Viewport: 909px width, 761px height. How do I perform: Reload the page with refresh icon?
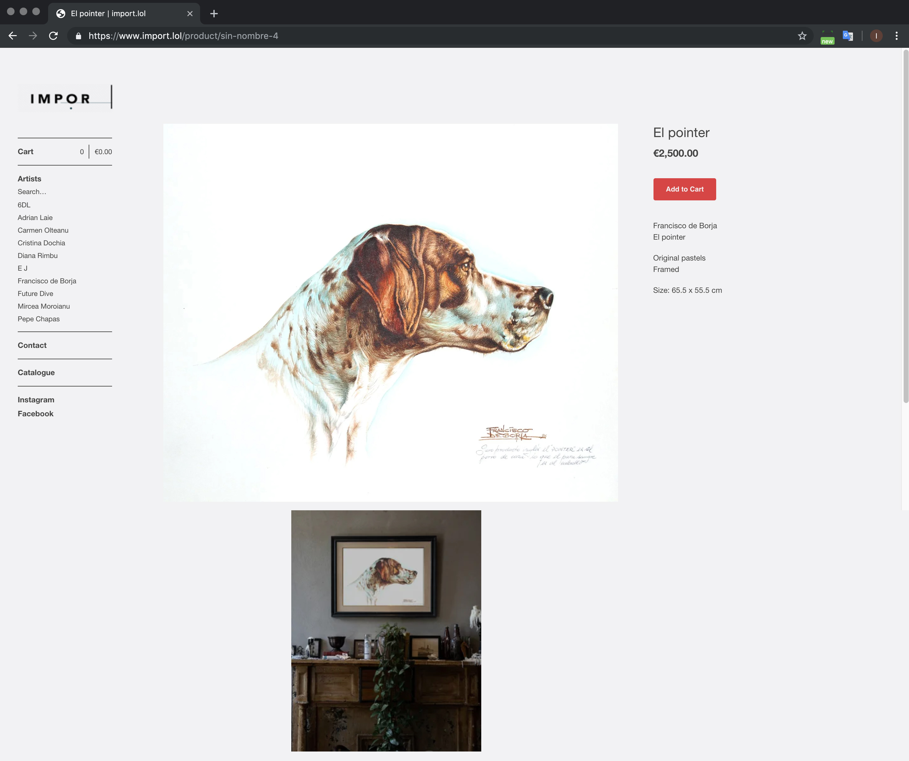point(53,36)
